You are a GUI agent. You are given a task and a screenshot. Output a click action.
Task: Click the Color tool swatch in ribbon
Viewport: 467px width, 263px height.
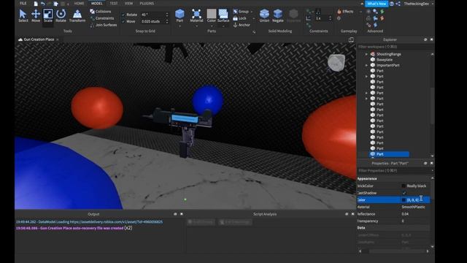point(212,14)
